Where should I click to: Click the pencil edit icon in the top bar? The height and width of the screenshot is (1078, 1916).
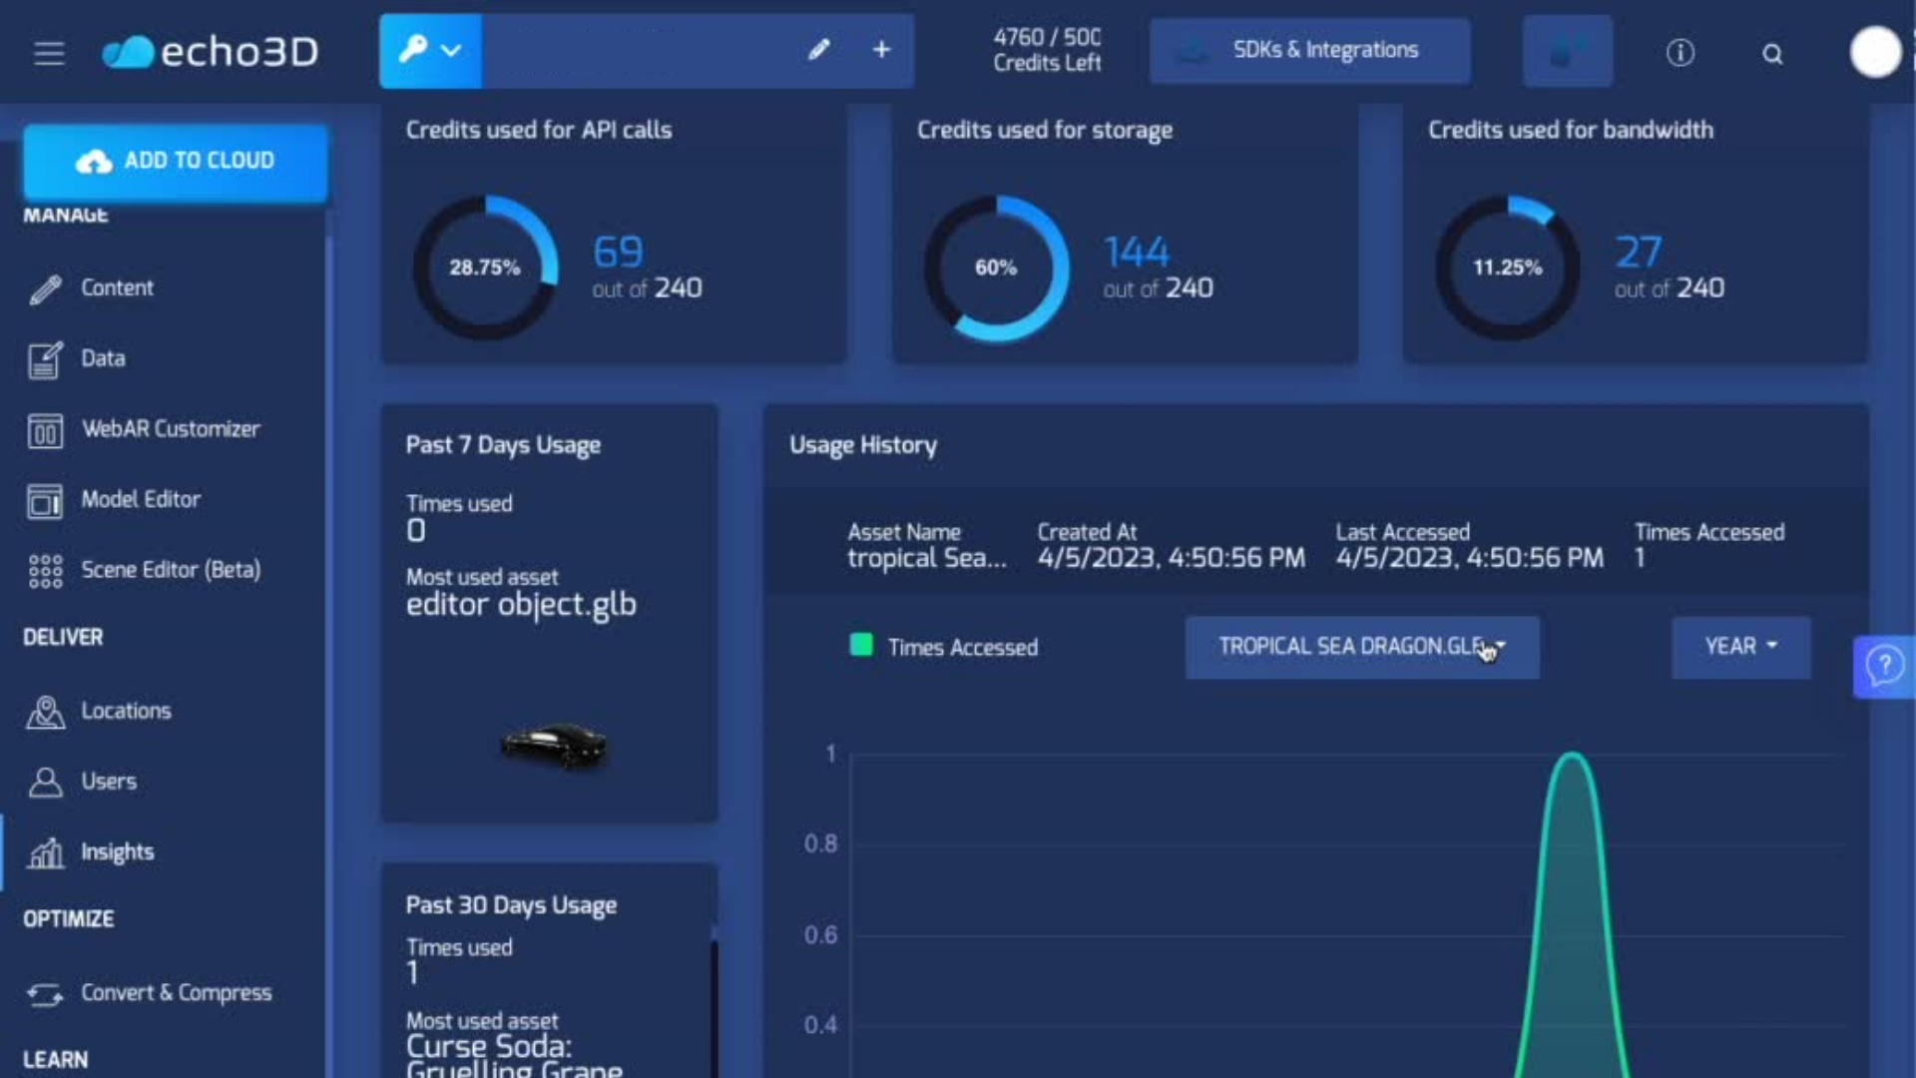[820, 50]
